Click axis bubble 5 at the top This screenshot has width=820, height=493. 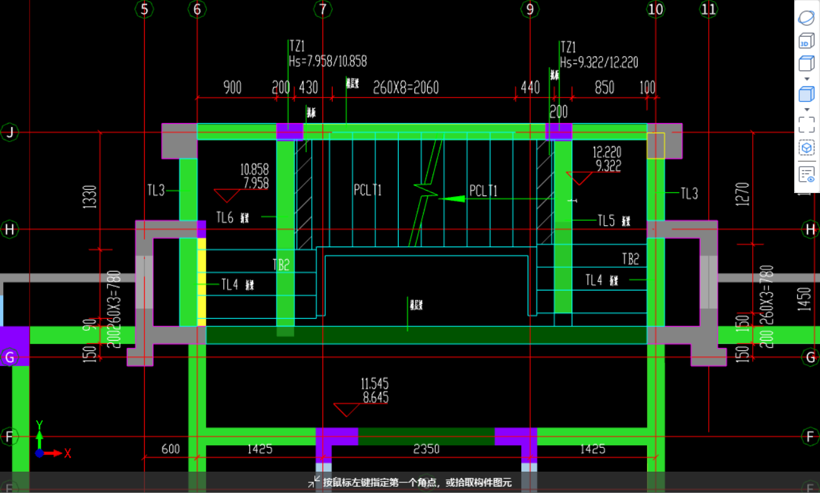(x=145, y=9)
